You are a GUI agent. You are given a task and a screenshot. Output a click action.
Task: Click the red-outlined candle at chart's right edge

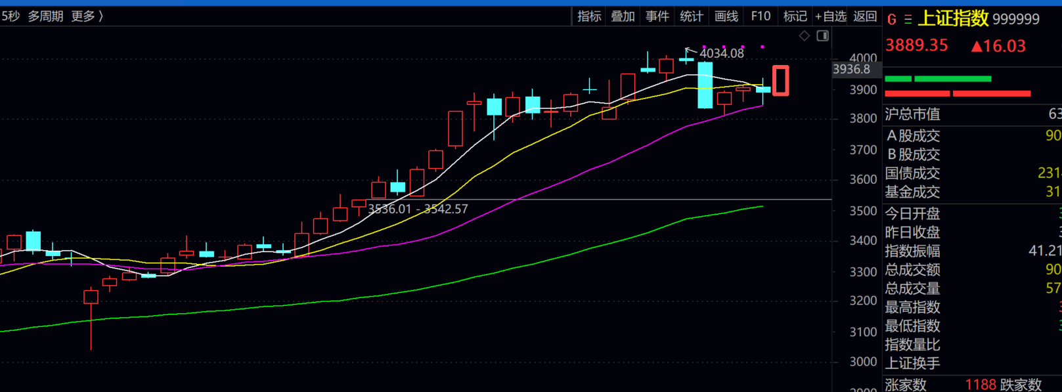[x=780, y=81]
